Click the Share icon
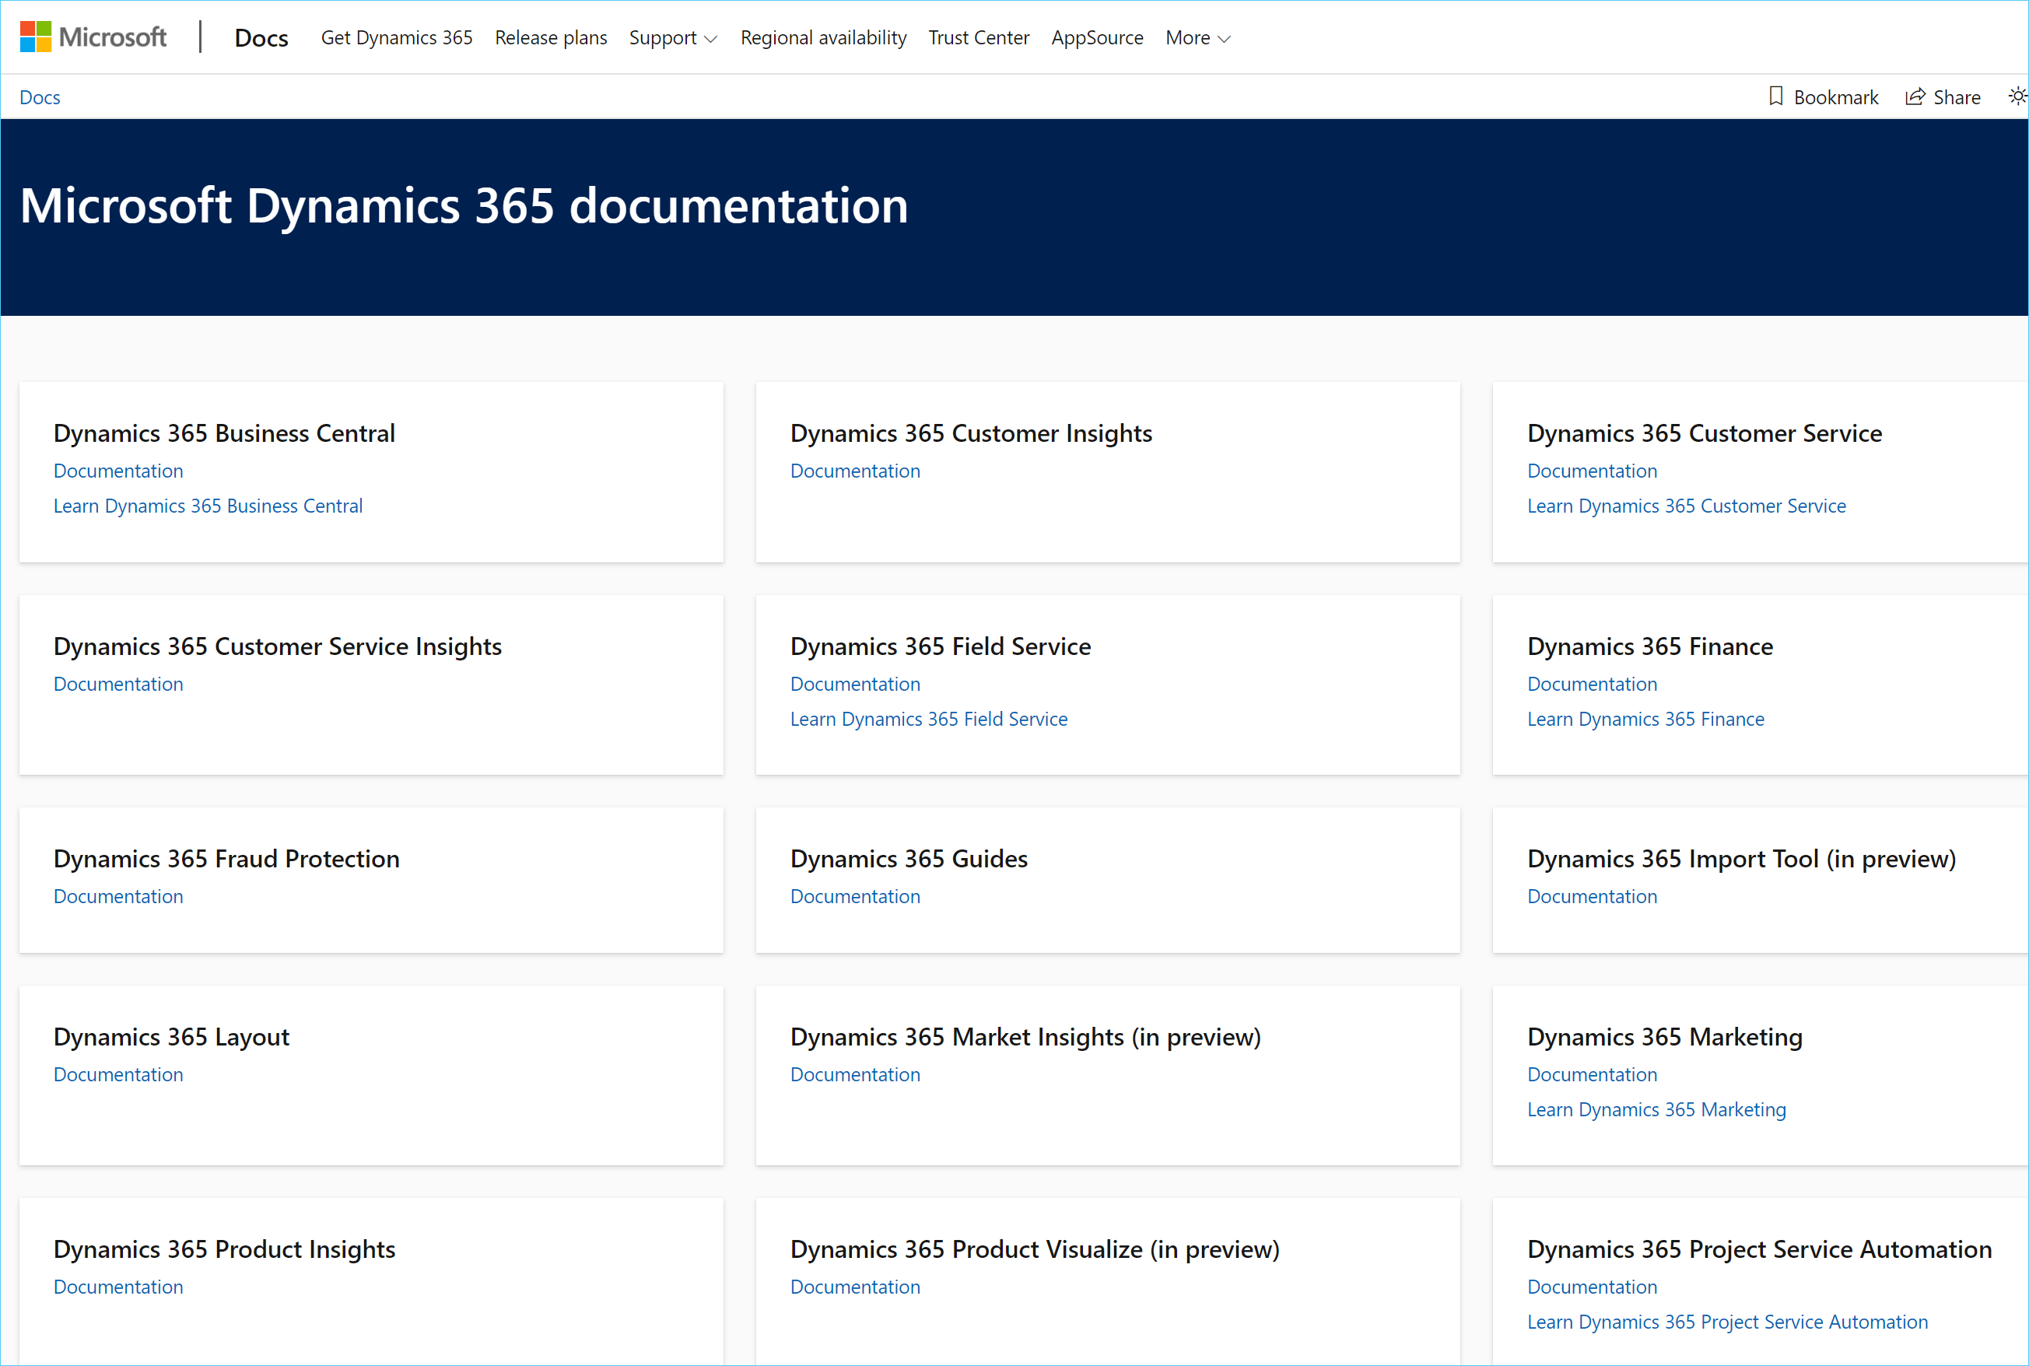 point(1914,96)
